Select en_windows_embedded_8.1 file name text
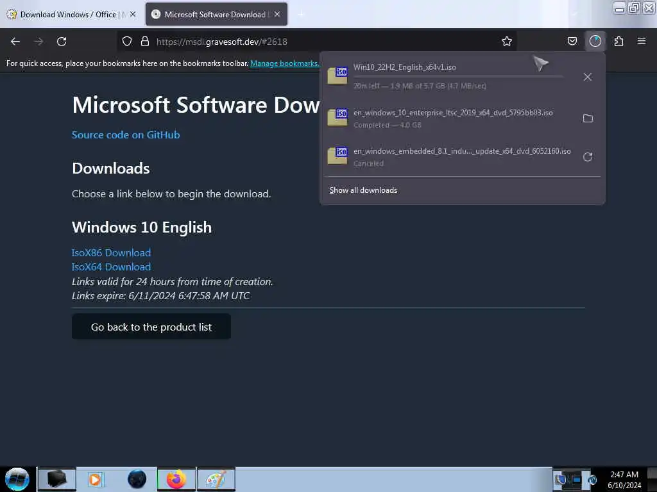This screenshot has height=492, width=657. [x=462, y=151]
